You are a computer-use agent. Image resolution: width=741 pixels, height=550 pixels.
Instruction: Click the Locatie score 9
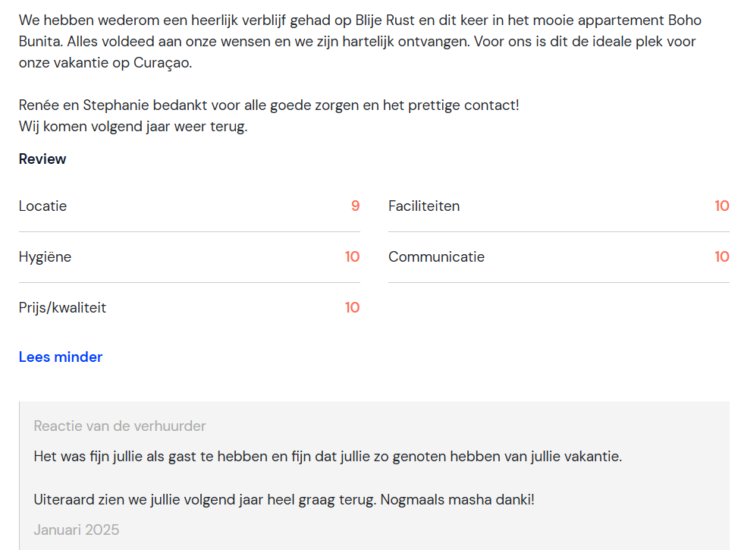[x=356, y=206]
